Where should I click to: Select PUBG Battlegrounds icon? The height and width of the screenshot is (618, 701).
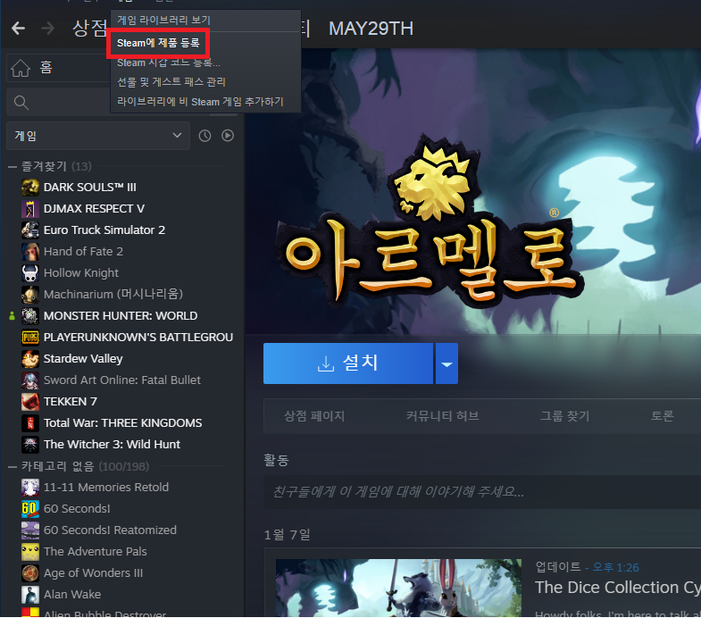point(30,338)
